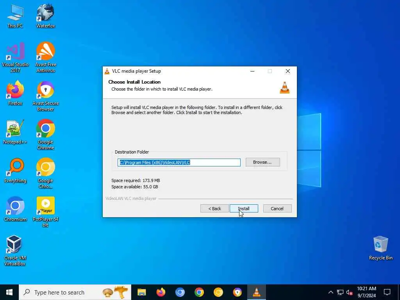Show hidden system tray icons
The height and width of the screenshot is (300, 400).
(330, 292)
